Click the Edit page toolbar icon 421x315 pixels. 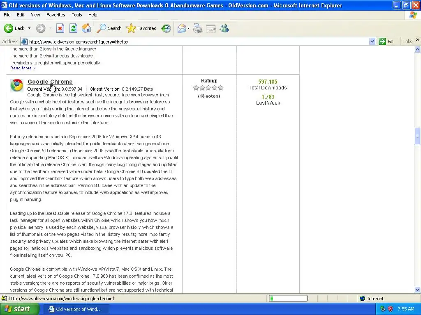[x=211, y=28]
